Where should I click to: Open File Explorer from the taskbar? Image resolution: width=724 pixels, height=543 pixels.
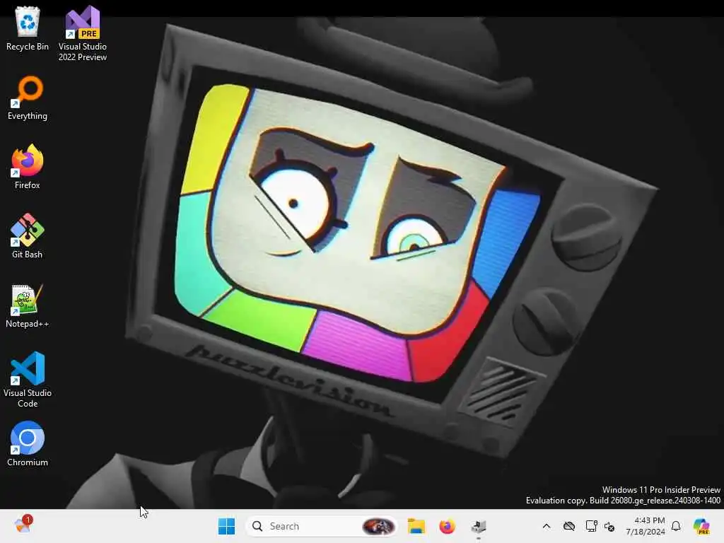click(416, 526)
